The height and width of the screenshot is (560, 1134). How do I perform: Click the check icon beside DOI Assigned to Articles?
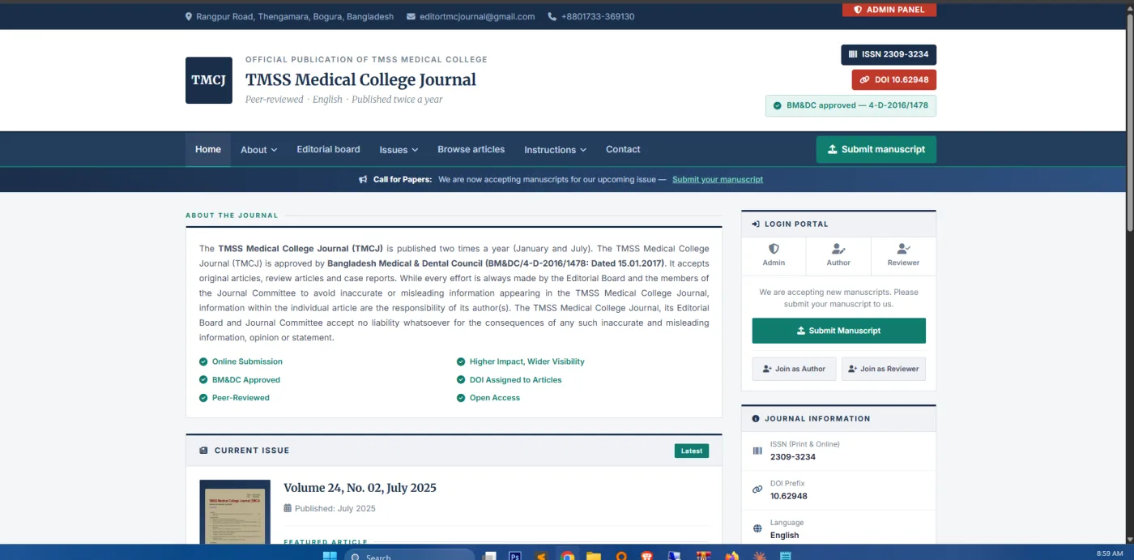[x=461, y=379]
